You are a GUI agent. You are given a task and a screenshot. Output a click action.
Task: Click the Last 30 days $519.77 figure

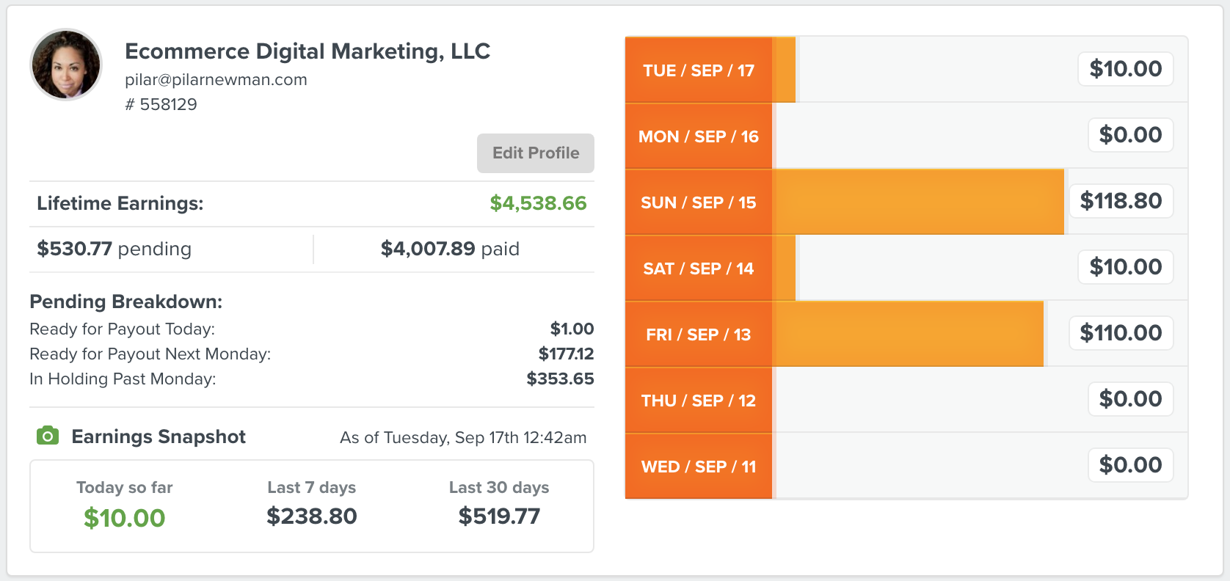[499, 516]
